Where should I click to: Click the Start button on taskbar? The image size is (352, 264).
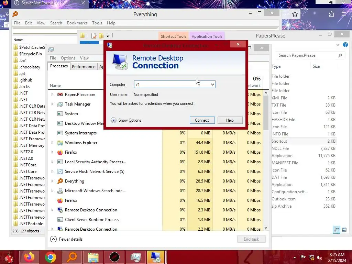pyautogui.click(x=9, y=257)
